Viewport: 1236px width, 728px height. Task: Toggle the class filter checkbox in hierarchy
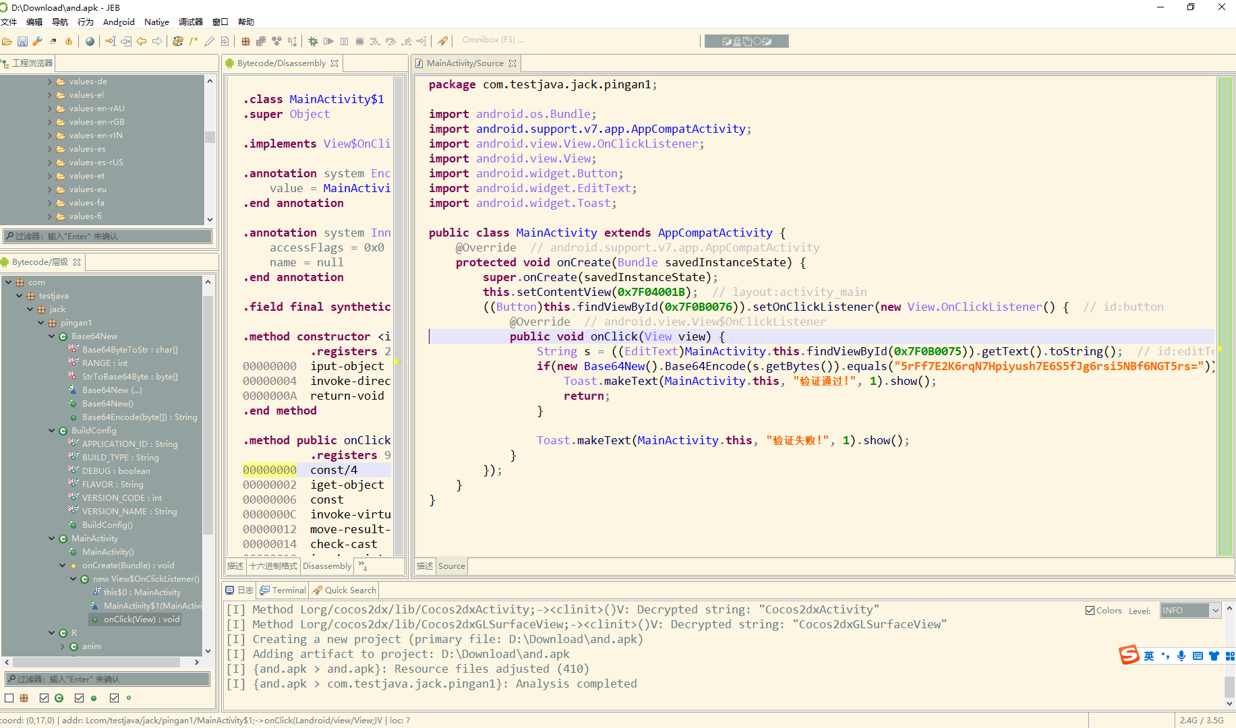click(x=44, y=698)
